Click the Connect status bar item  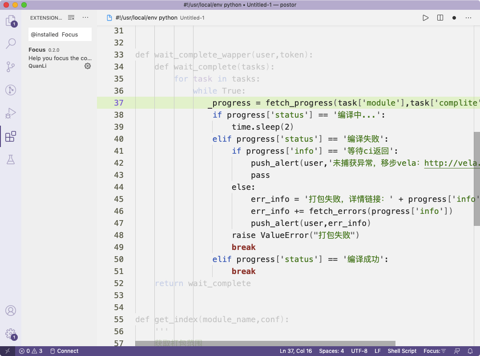pyautogui.click(x=65, y=351)
